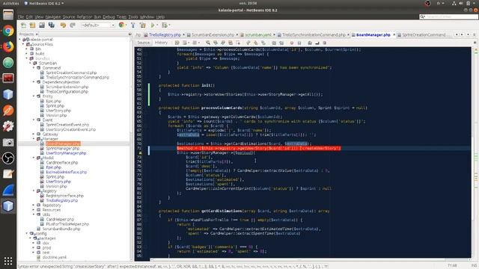The image size is (479, 269).
Task: Click the Redo toolbar icon
Action: (73, 25)
